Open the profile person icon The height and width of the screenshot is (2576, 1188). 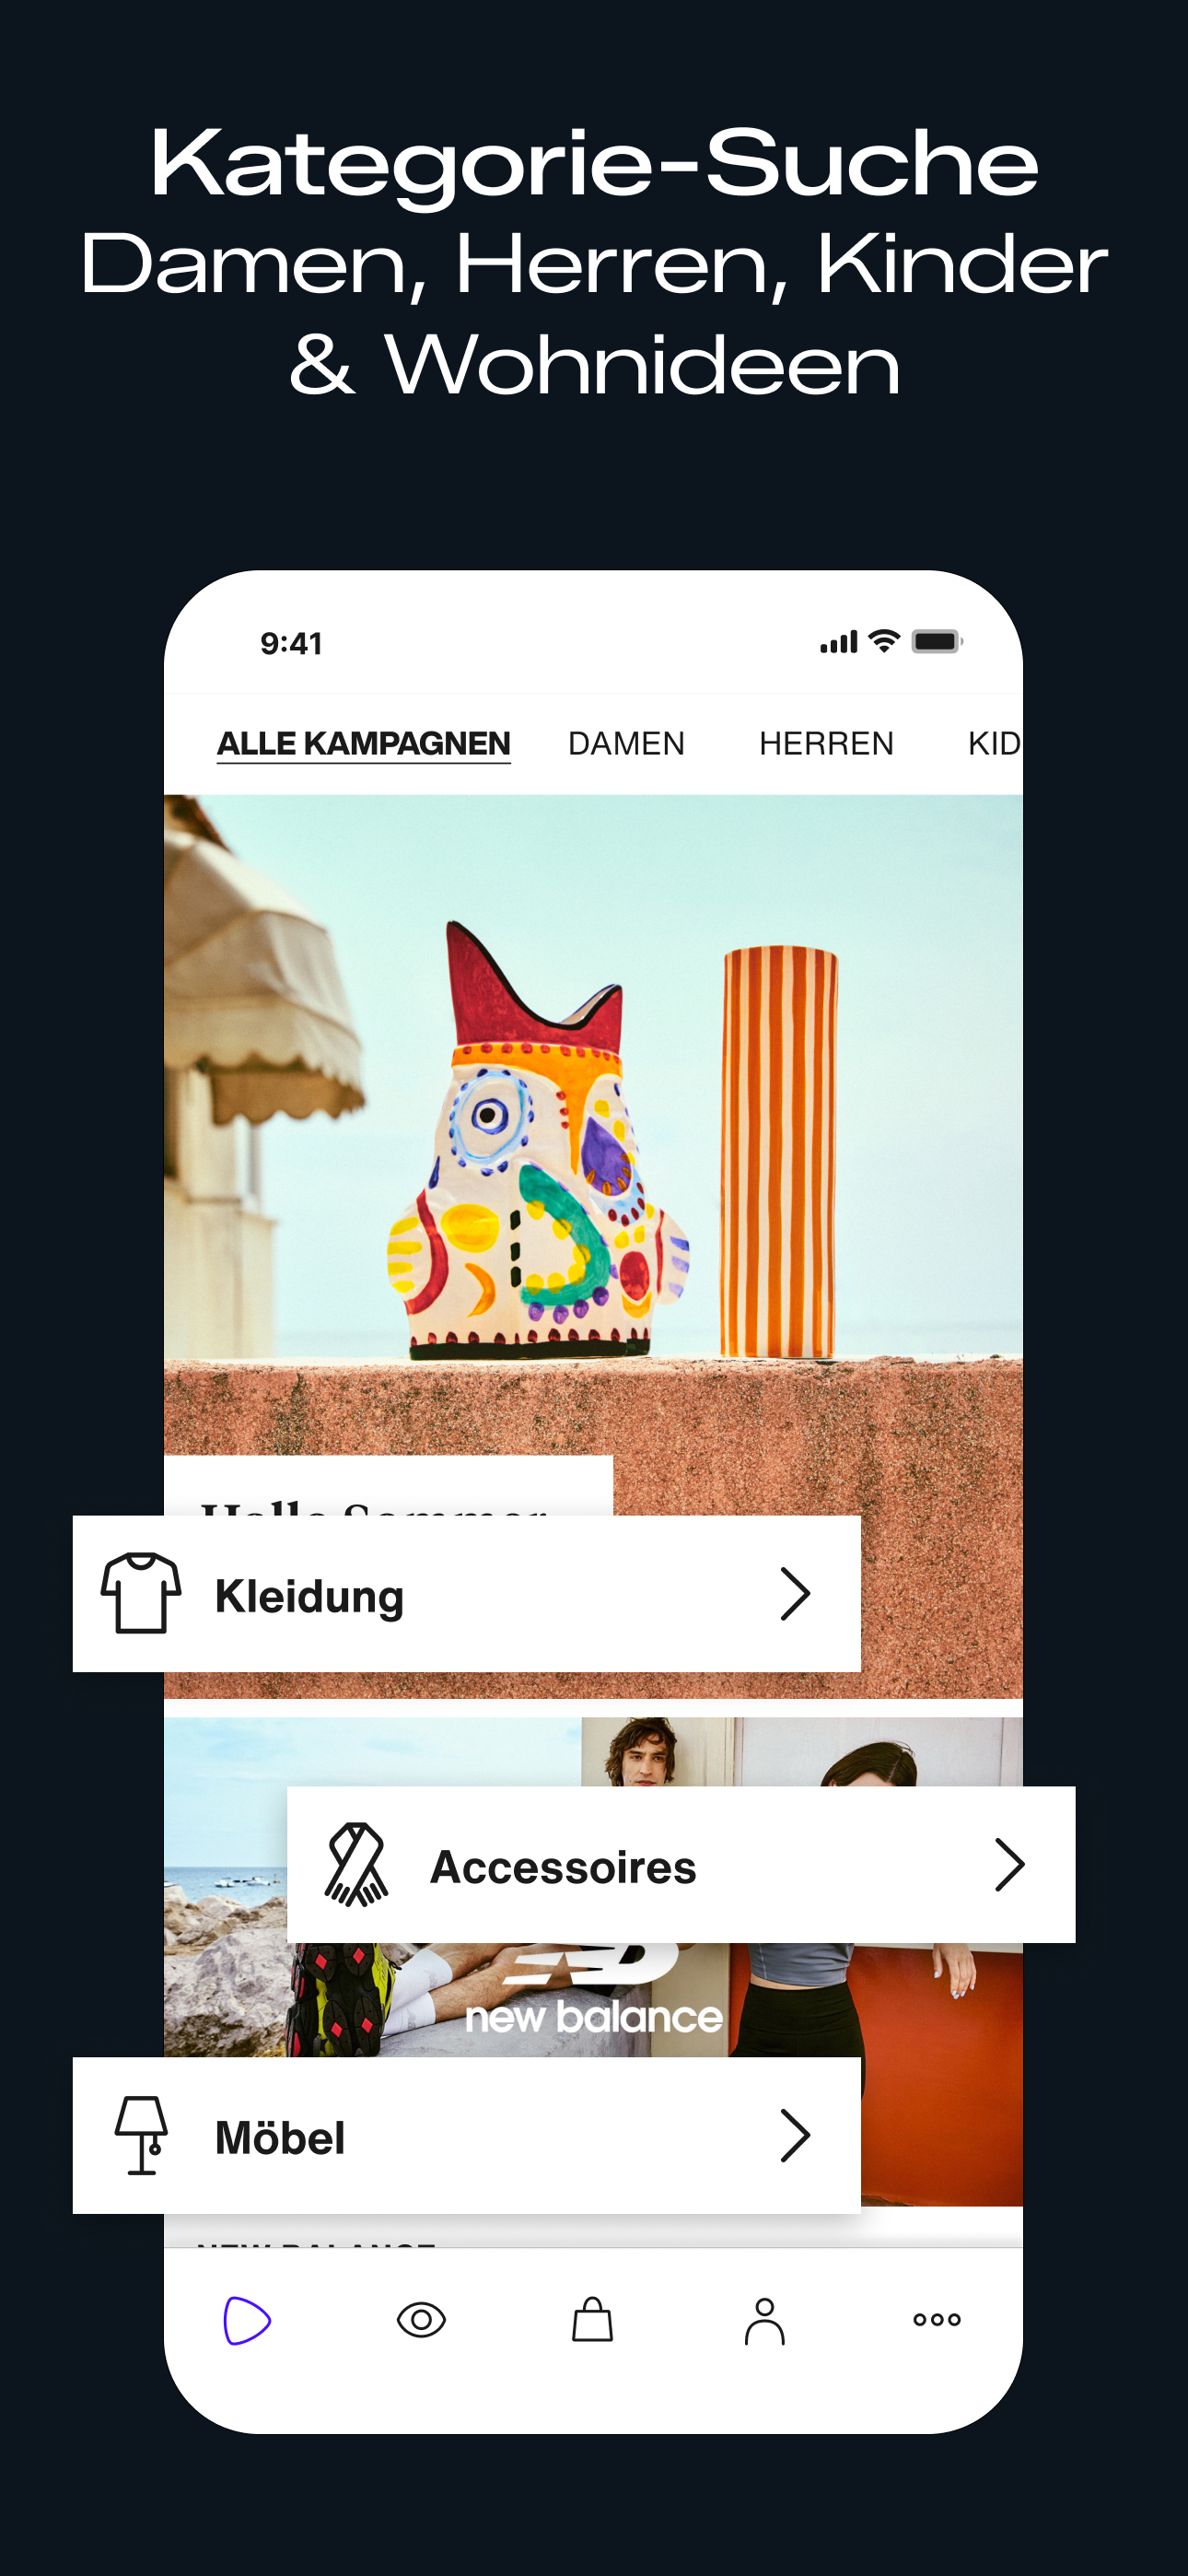765,2320
